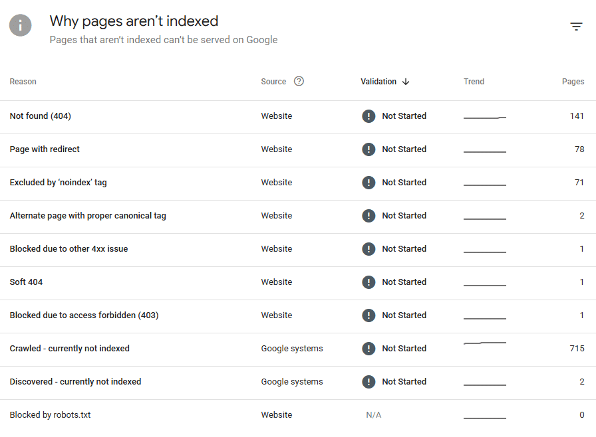Click the 71 pages count
Image resolution: width=596 pixels, height=437 pixels.
[579, 183]
